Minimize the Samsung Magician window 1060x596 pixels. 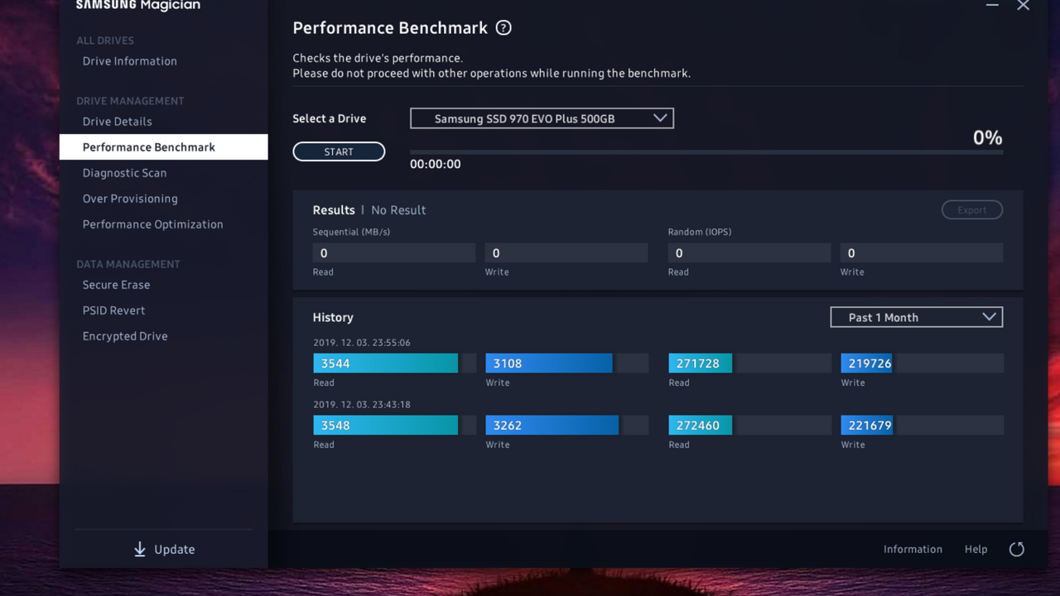(x=992, y=5)
